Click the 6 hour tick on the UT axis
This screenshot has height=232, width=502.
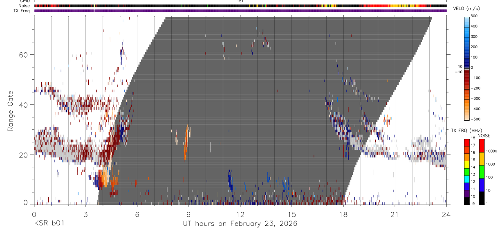(x=137, y=214)
